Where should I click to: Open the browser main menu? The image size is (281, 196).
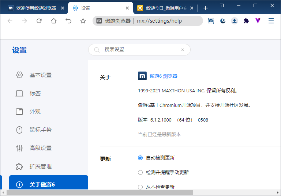click(271, 21)
